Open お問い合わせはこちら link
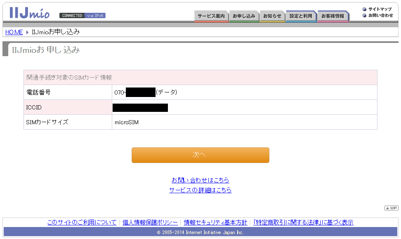 [x=200, y=180]
